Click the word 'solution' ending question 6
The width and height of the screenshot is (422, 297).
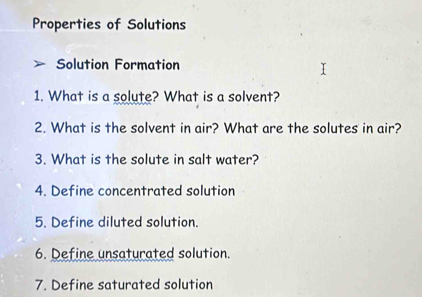click(204, 254)
